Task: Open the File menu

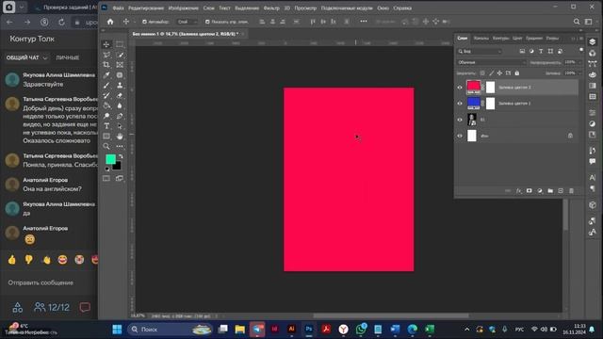Action: point(118,8)
